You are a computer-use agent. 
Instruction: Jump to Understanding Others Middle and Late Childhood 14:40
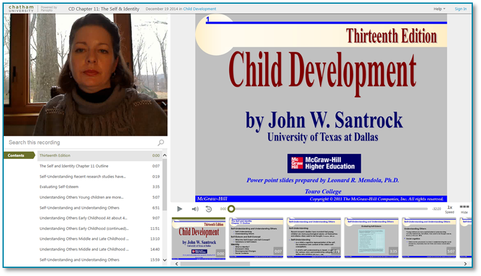[x=99, y=249]
